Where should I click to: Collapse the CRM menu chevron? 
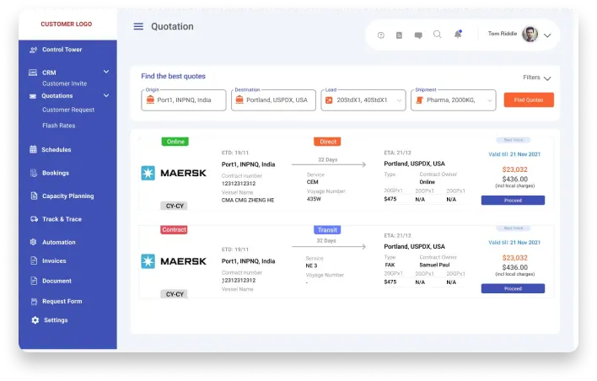coord(106,72)
